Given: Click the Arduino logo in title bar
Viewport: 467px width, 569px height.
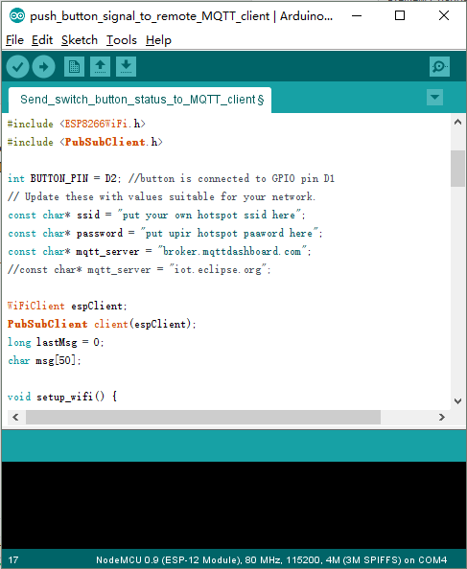Looking at the screenshot, I should pos(16,16).
